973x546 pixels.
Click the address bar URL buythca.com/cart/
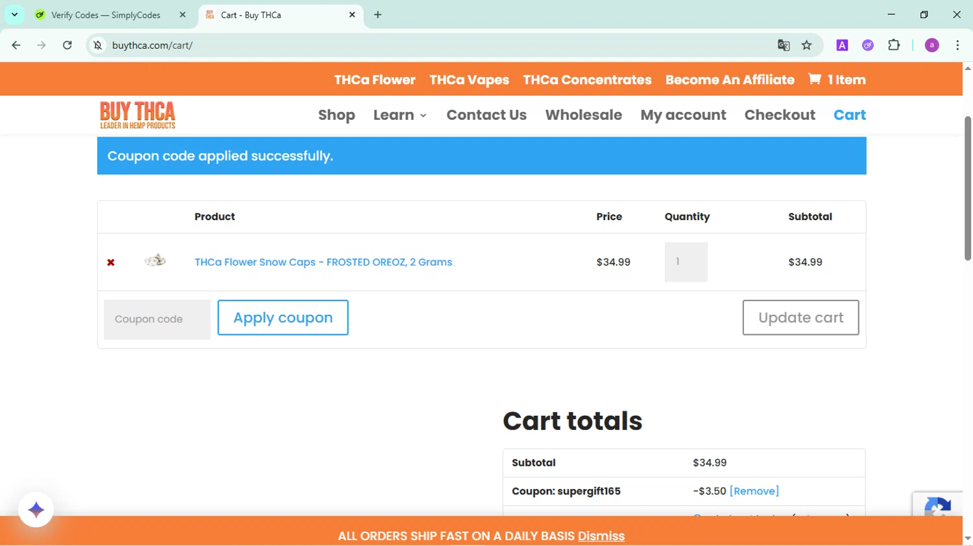[x=152, y=45]
